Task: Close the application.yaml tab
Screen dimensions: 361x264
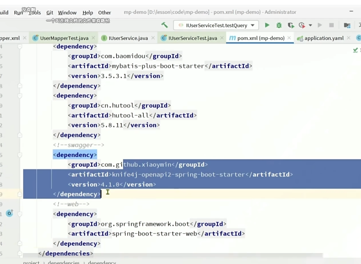Action: (x=348, y=38)
